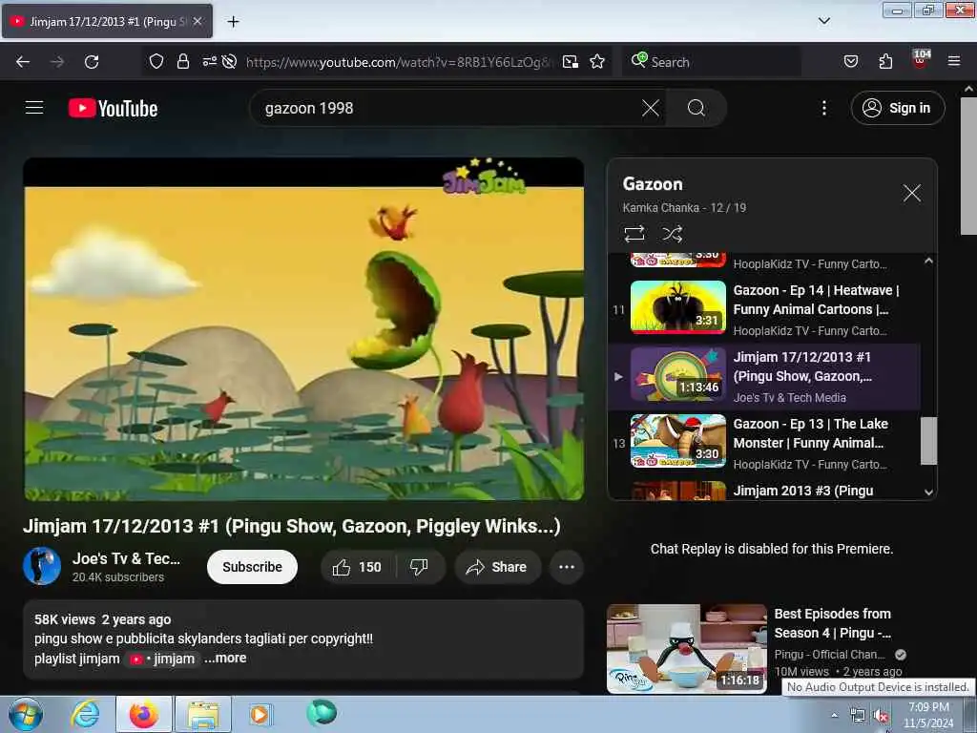Click the muted volume tray icon
977x733 pixels.
click(881, 716)
